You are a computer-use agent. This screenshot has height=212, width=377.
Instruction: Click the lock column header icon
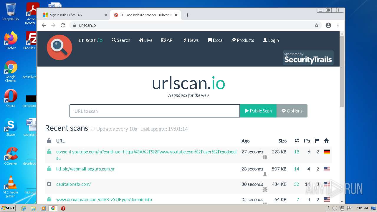coord(49,141)
